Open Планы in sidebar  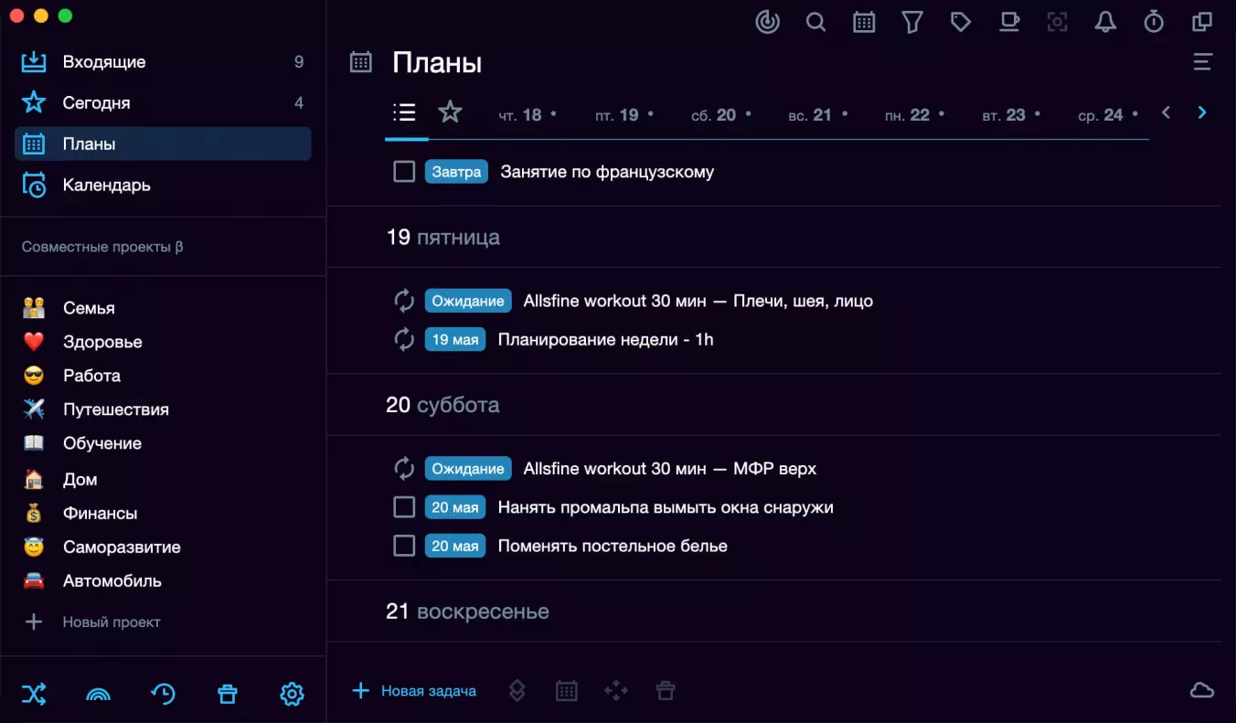(x=163, y=144)
